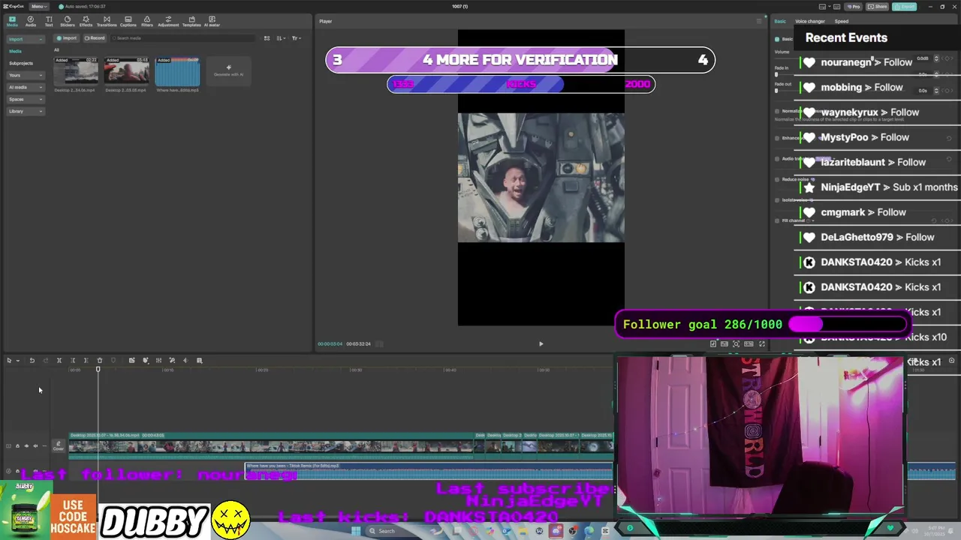
Task: Open the media sort dropdown
Action: [281, 38]
